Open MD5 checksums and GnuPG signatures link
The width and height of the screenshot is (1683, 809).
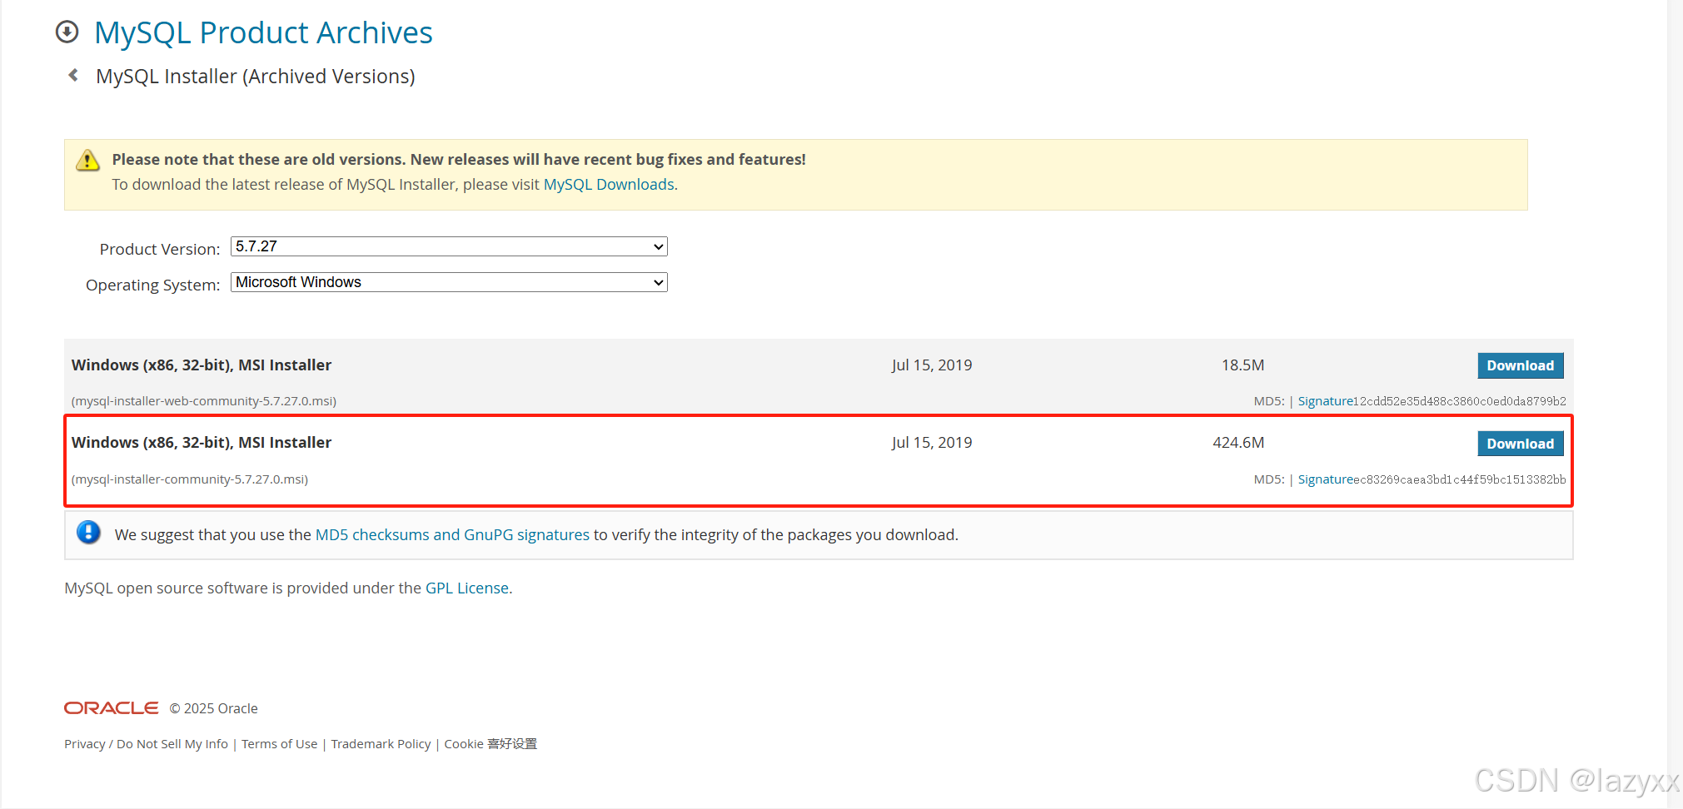tap(452, 535)
